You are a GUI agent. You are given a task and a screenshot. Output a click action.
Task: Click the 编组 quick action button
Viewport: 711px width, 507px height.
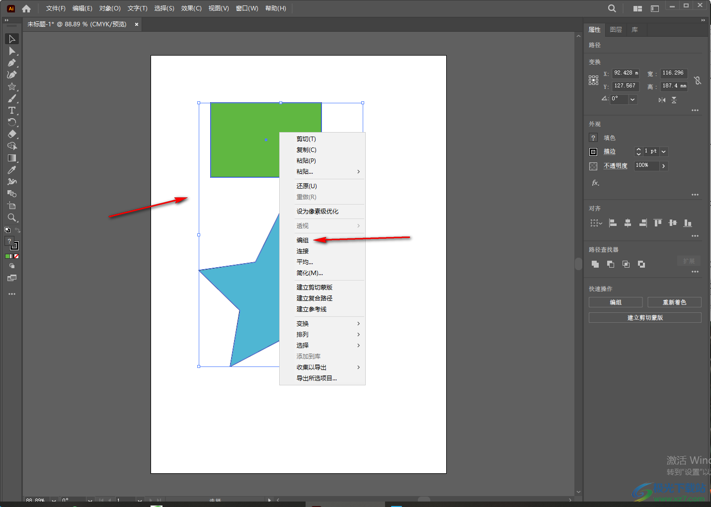(x=616, y=302)
